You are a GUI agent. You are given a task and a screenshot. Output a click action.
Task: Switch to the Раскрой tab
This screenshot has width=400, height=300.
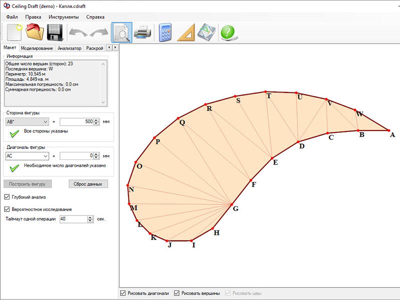[94, 48]
